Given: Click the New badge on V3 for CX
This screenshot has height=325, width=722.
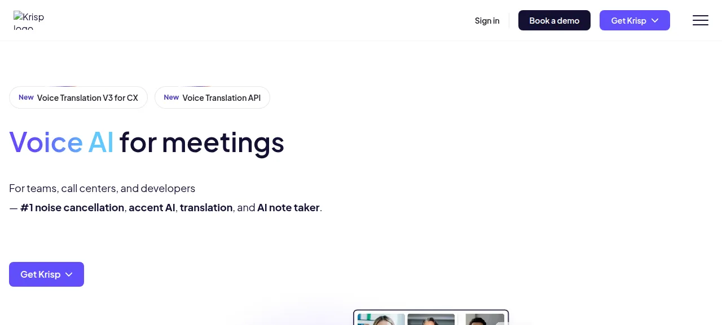Looking at the screenshot, I should (x=26, y=97).
